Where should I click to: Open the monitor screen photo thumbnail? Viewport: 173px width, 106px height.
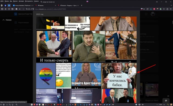[x=69, y=96]
